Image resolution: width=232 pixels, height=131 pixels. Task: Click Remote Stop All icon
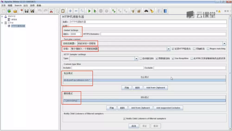[120, 11]
